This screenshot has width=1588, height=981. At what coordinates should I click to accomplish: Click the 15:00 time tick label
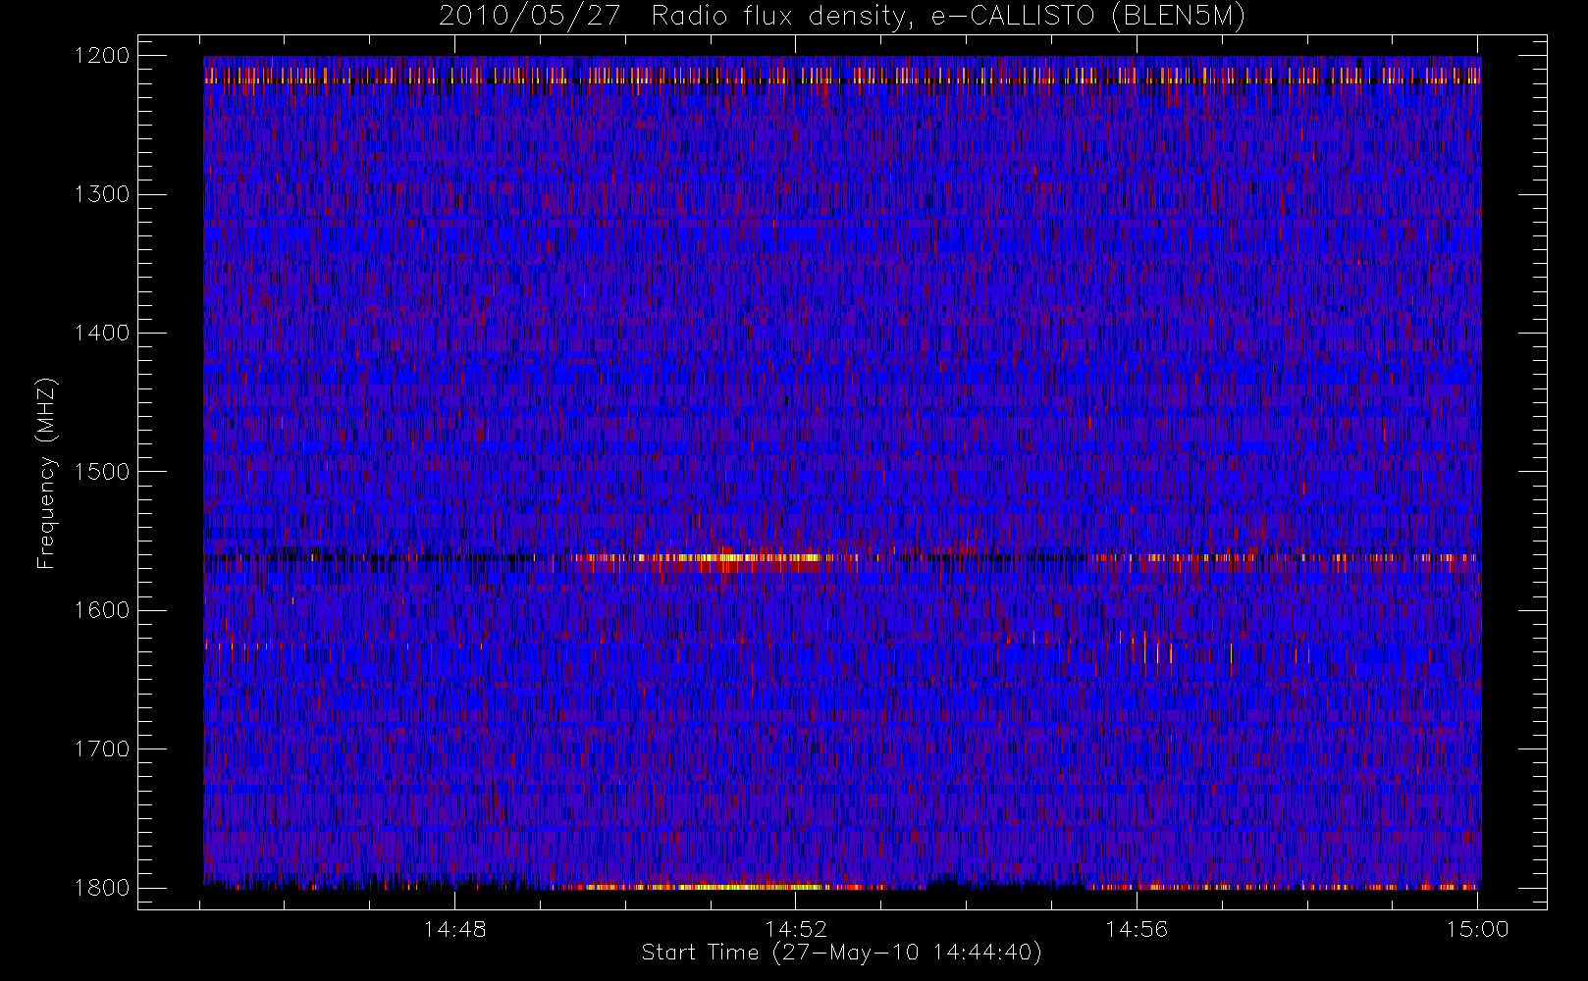coord(1477,929)
